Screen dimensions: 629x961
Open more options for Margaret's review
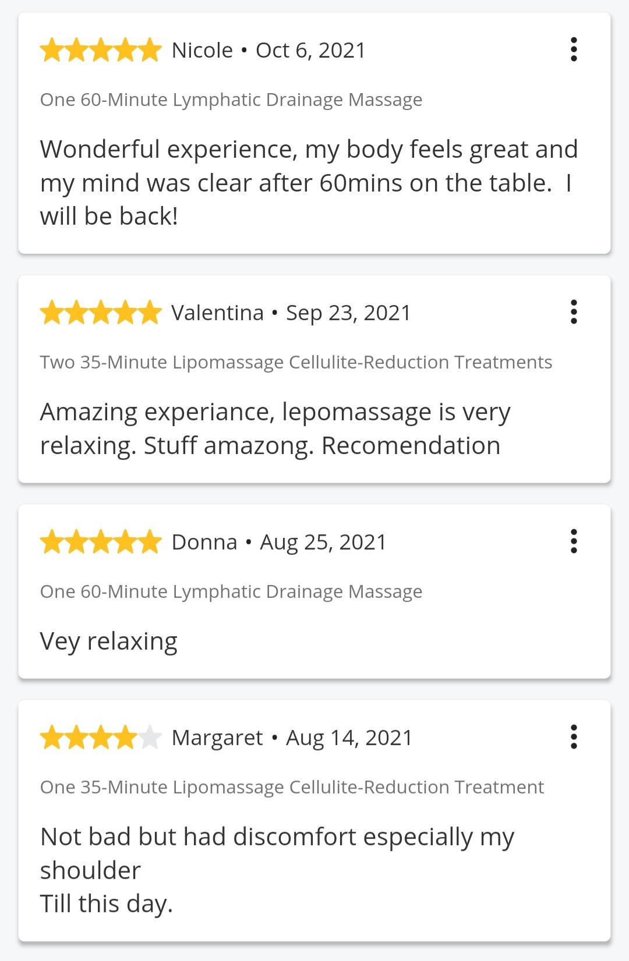coord(574,737)
